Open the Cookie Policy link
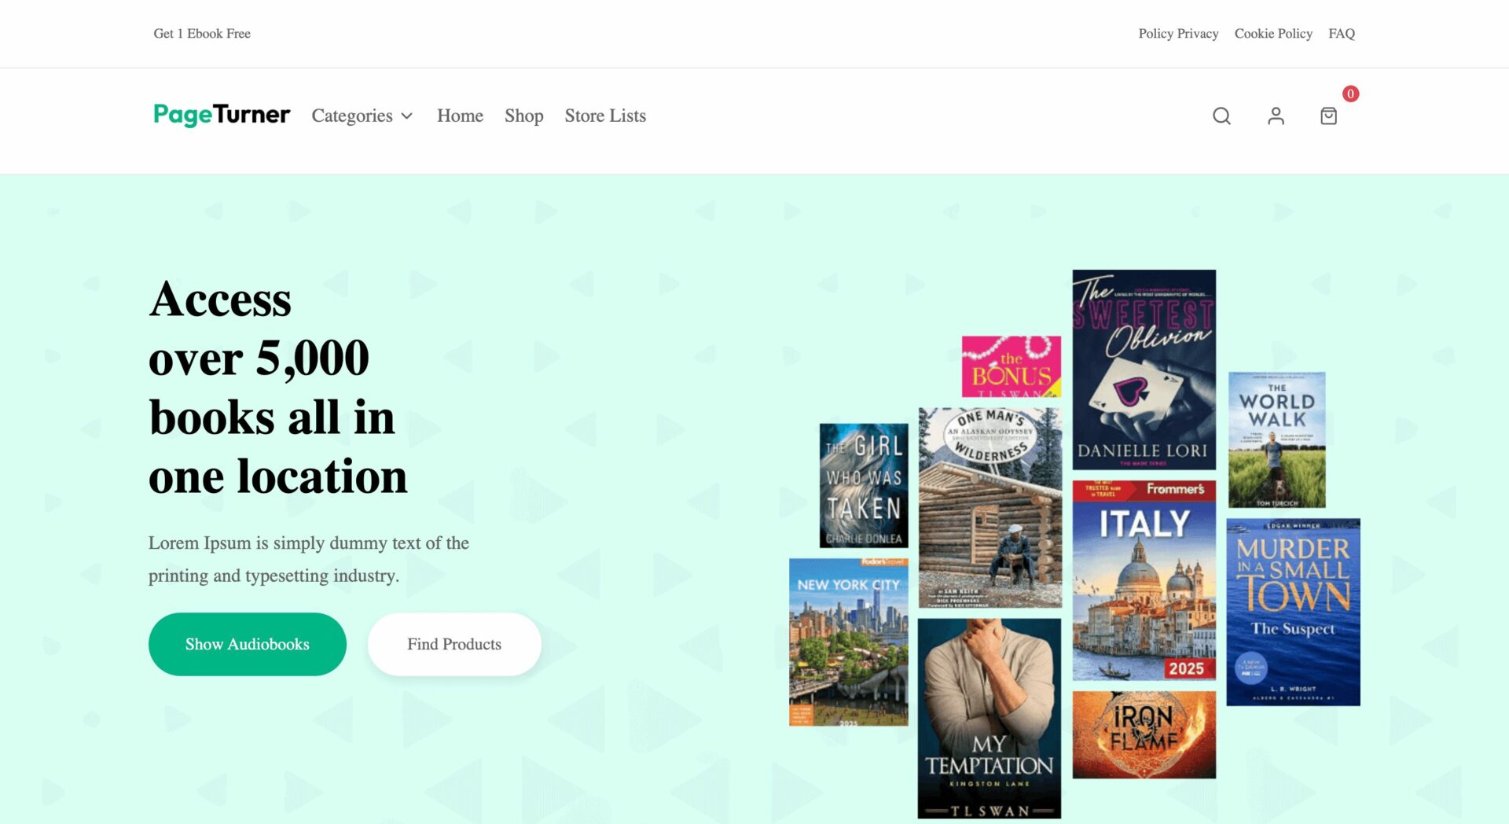The height and width of the screenshot is (824, 1509). [x=1273, y=33]
